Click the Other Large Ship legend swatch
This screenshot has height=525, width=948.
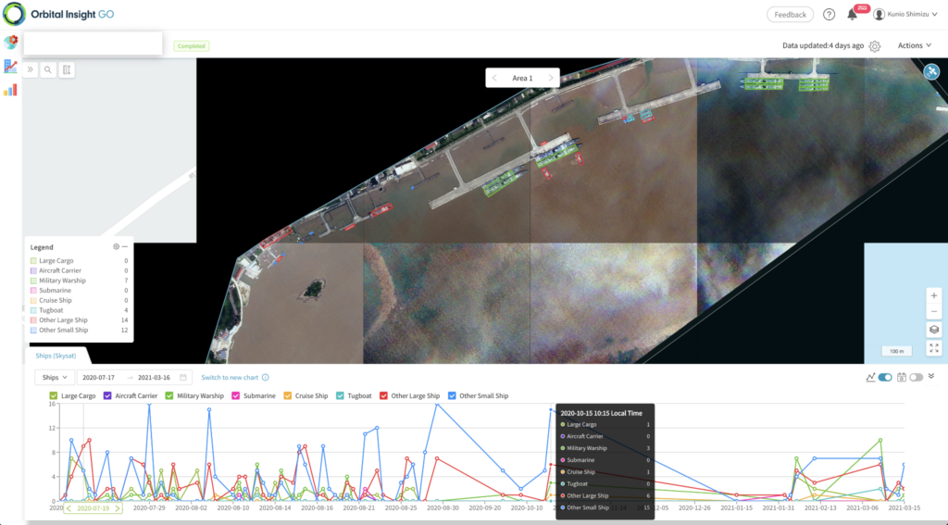(33, 320)
